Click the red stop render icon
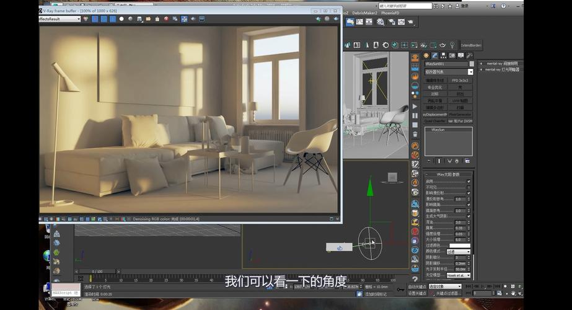Viewport: 572px width, 310px height. click(x=166, y=19)
